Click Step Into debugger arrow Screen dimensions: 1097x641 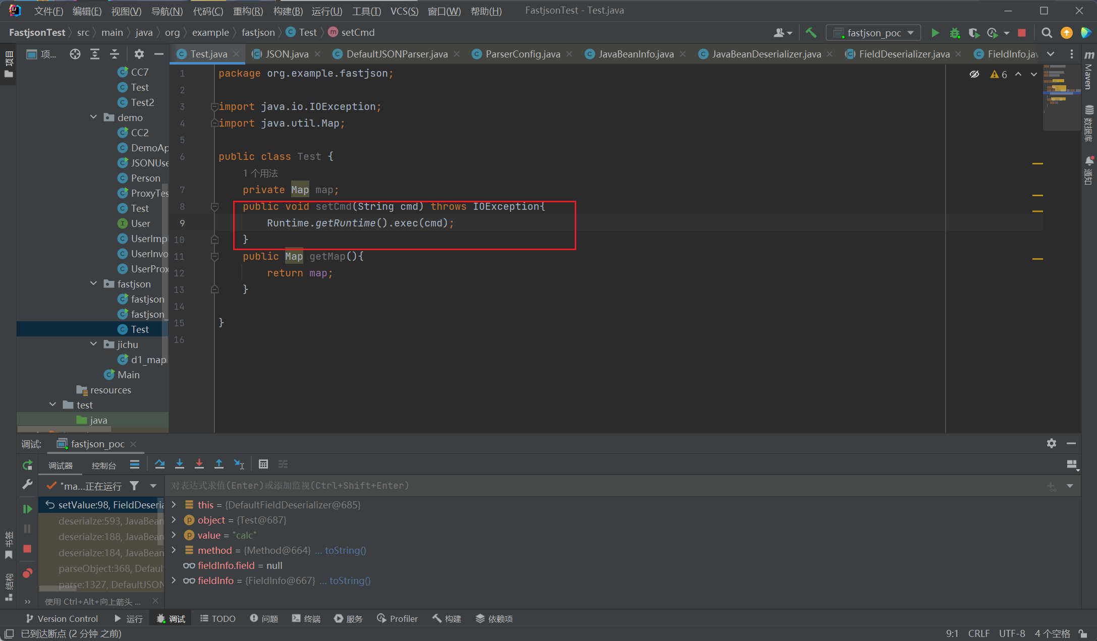pyautogui.click(x=179, y=464)
